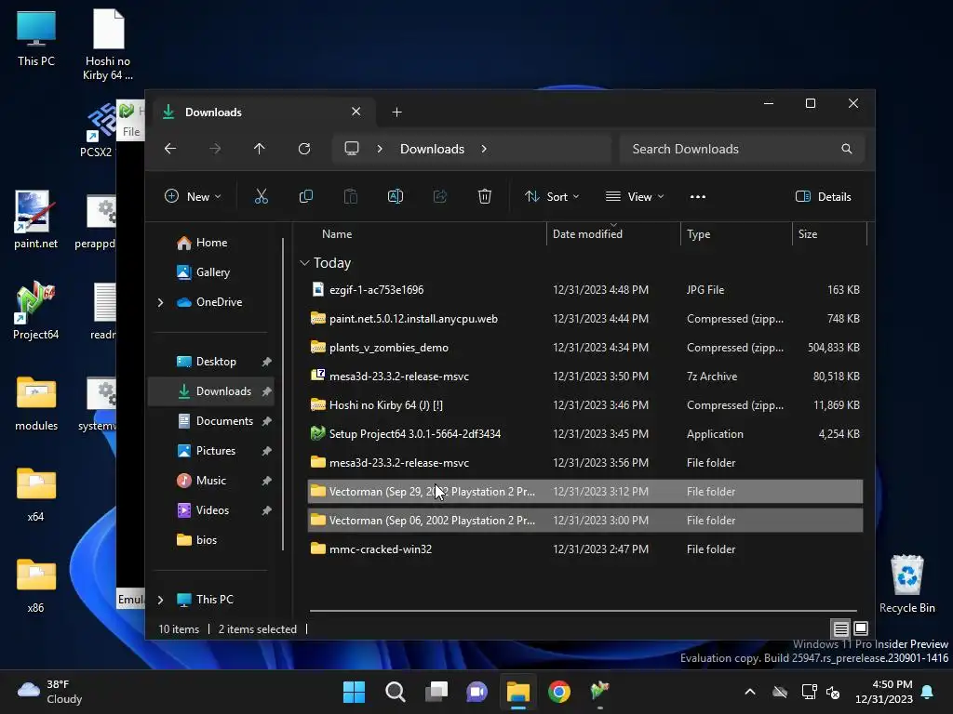Screen dimensions: 953x714
Task: Unpin Downloads from quick access
Action: (x=266, y=391)
